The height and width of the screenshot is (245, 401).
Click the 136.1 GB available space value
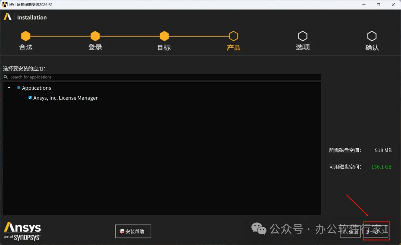click(381, 167)
